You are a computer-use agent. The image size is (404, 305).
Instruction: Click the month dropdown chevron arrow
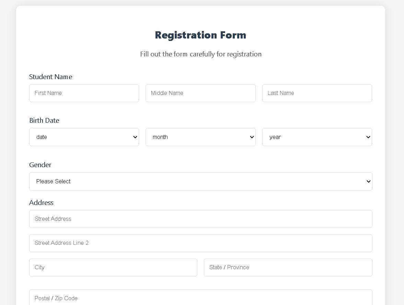[251, 137]
